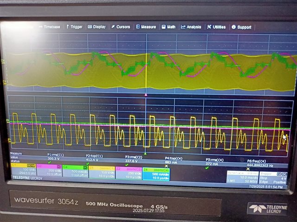Click the X warning status under P6

coord(248,169)
